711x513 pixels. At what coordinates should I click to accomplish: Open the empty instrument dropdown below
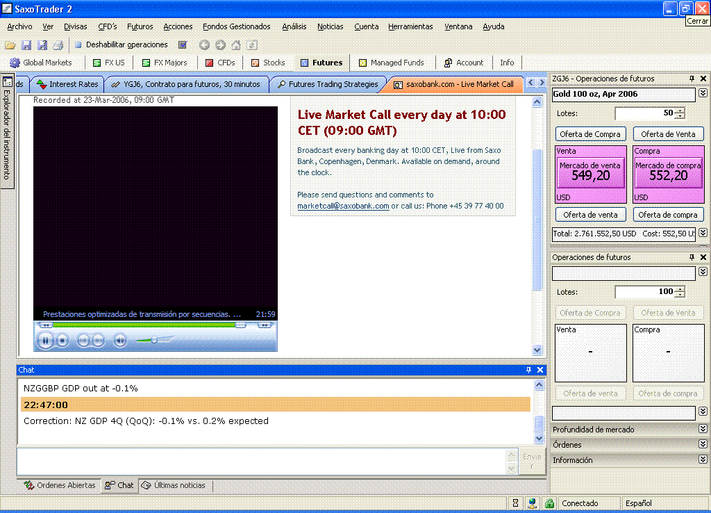(703, 272)
